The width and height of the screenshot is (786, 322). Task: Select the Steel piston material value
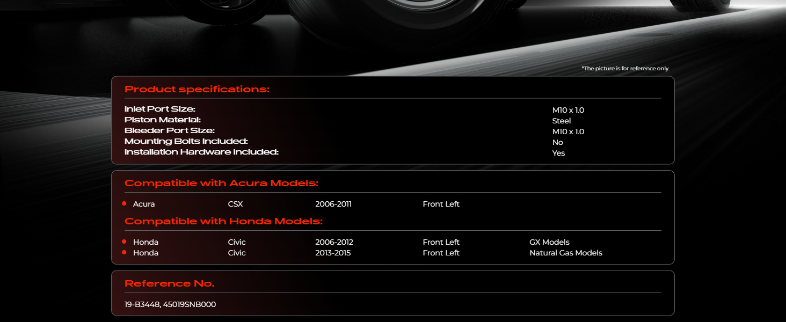click(561, 121)
